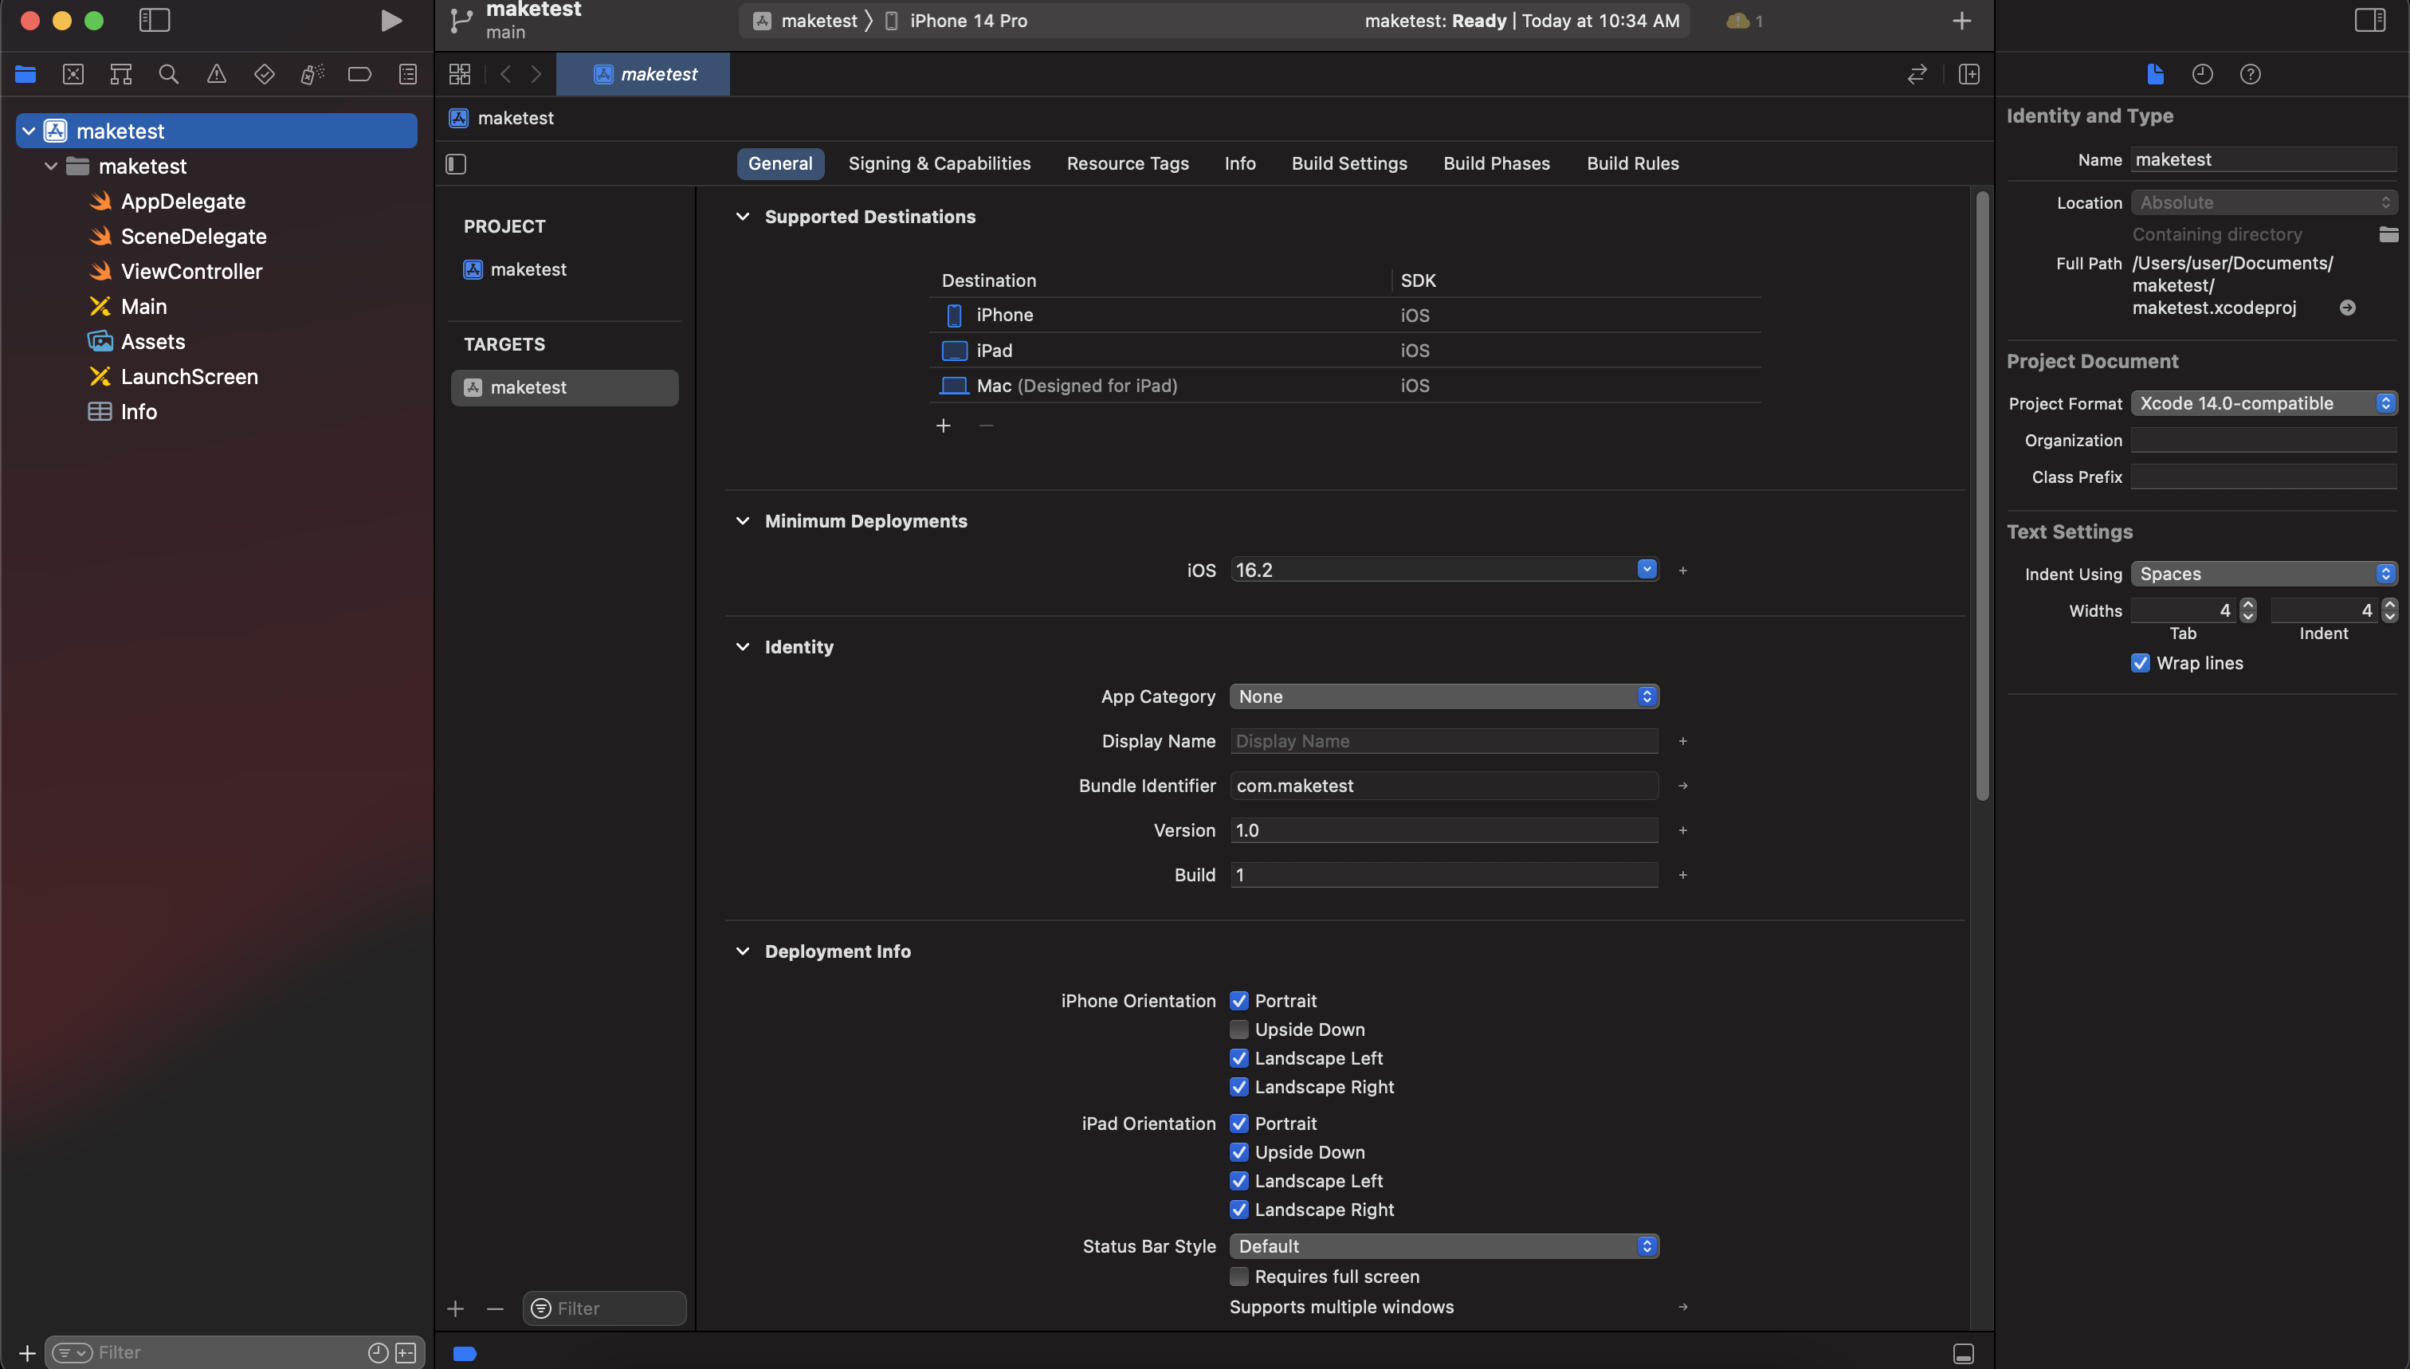Enable iPhone Upside Down orientation
The image size is (2410, 1369).
1239,1030
